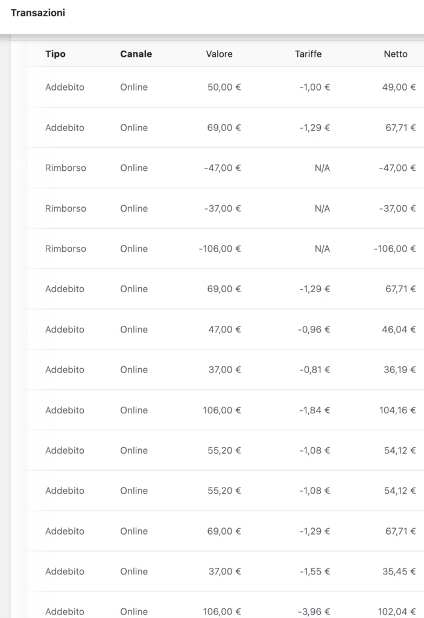The width and height of the screenshot is (424, 618).
Task: Click the Tariffe column header
Action: tap(308, 54)
